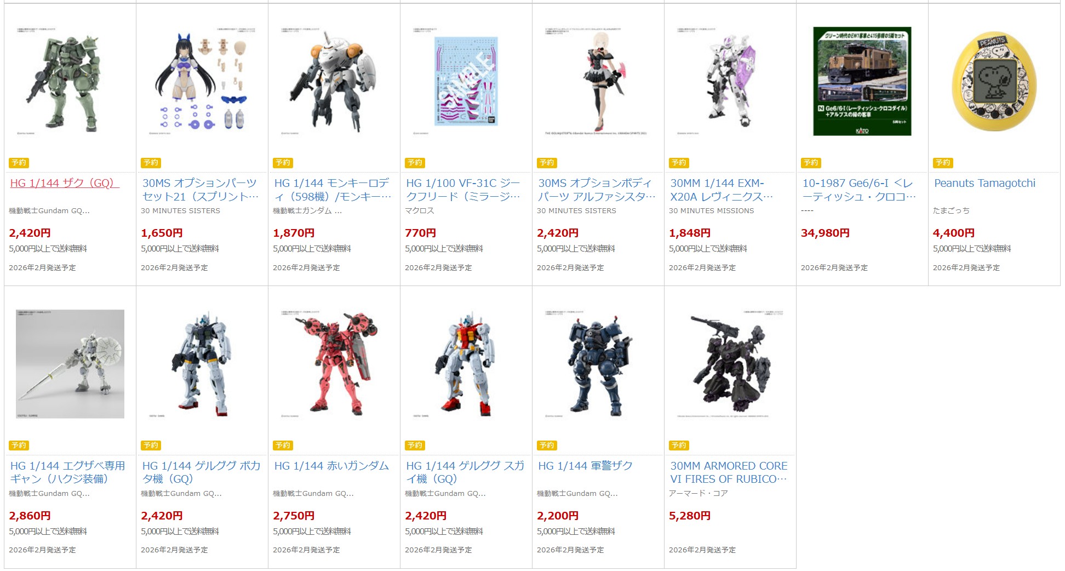The width and height of the screenshot is (1065, 571).
Task: Click the green Zaku model thumbnail
Action: click(x=70, y=81)
